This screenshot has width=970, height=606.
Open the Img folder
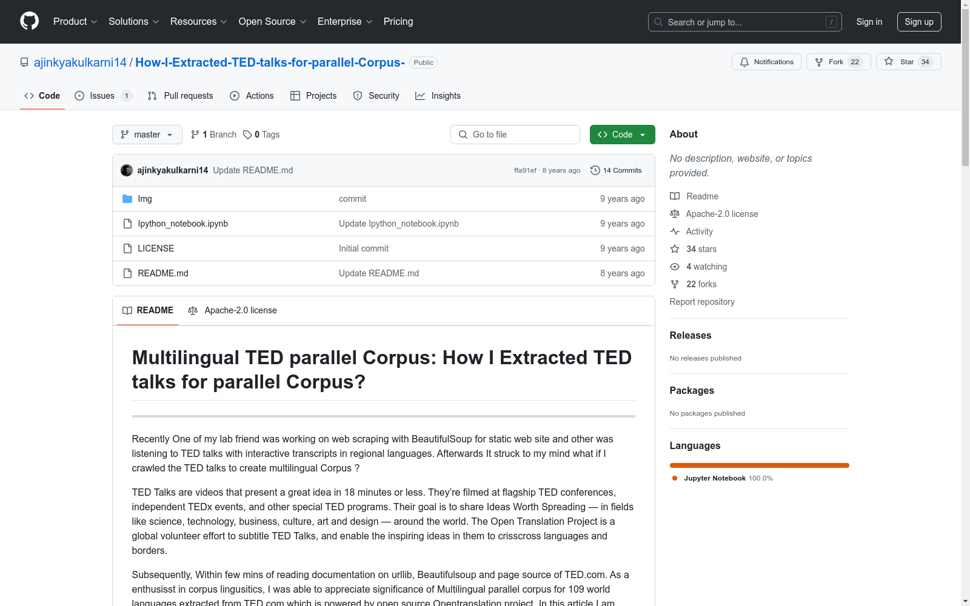[x=145, y=199]
